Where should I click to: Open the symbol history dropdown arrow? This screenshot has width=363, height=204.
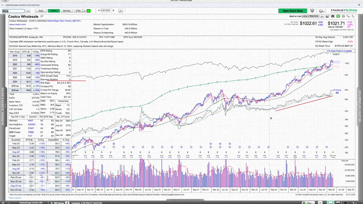coord(28,11)
